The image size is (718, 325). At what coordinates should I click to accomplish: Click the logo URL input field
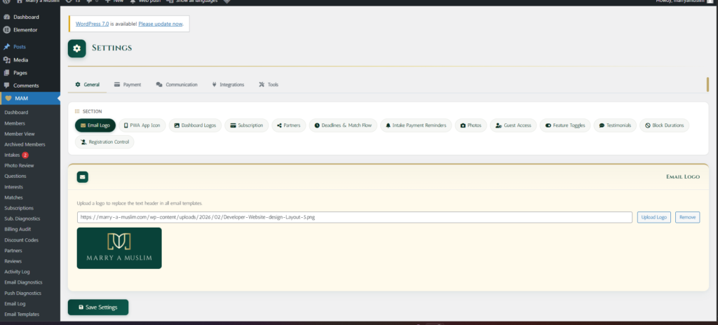(354, 217)
